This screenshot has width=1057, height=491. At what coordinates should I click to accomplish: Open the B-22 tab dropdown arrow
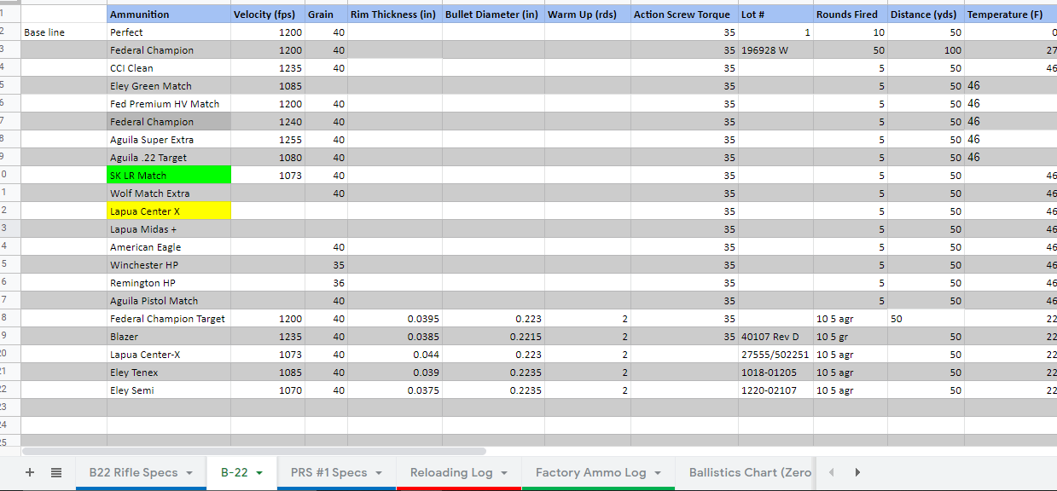click(x=258, y=473)
